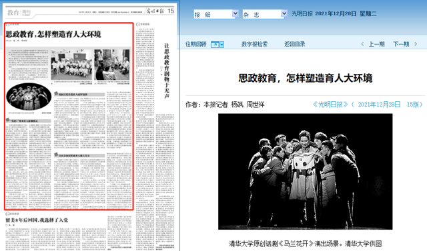Click the 光明日报 masthead logo on the page
This screenshot has width=427, height=251.
click(x=155, y=11)
